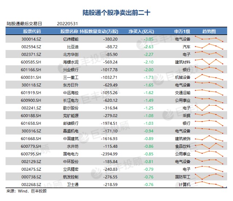Select the -2.00 net buy cell for 兴业银行
The width and height of the screenshot is (233, 201).
[x=149, y=70]
